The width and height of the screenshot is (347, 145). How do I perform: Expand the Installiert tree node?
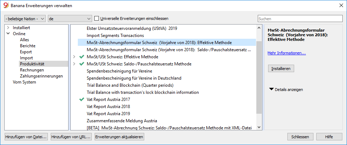8,28
